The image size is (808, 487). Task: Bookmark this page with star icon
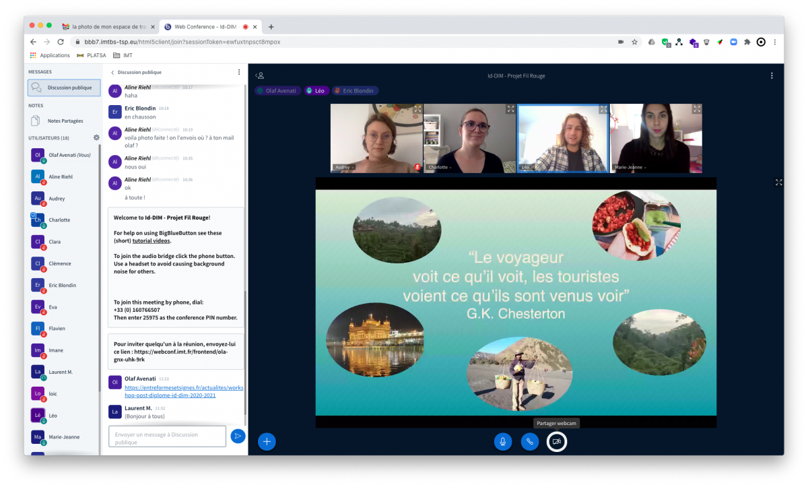pyautogui.click(x=634, y=42)
